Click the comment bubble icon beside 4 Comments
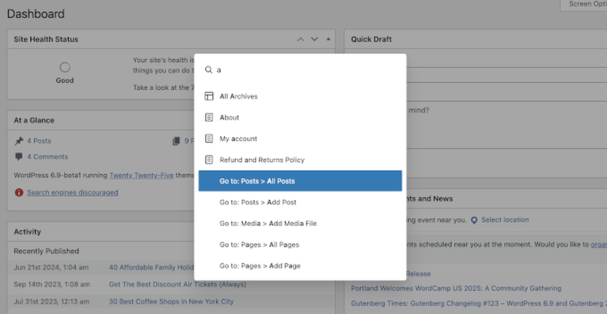This screenshot has width=607, height=314. pyautogui.click(x=19, y=157)
